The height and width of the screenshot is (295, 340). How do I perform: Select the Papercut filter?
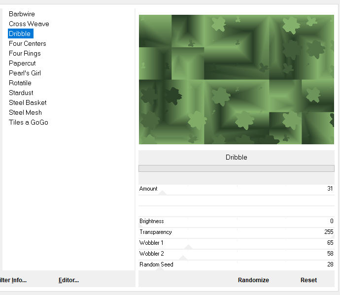[x=22, y=63]
